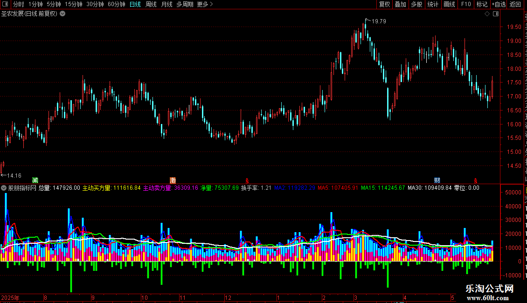
Task: Expand the 圣农发展 chart title dropdown arrow
Action: click(62, 14)
